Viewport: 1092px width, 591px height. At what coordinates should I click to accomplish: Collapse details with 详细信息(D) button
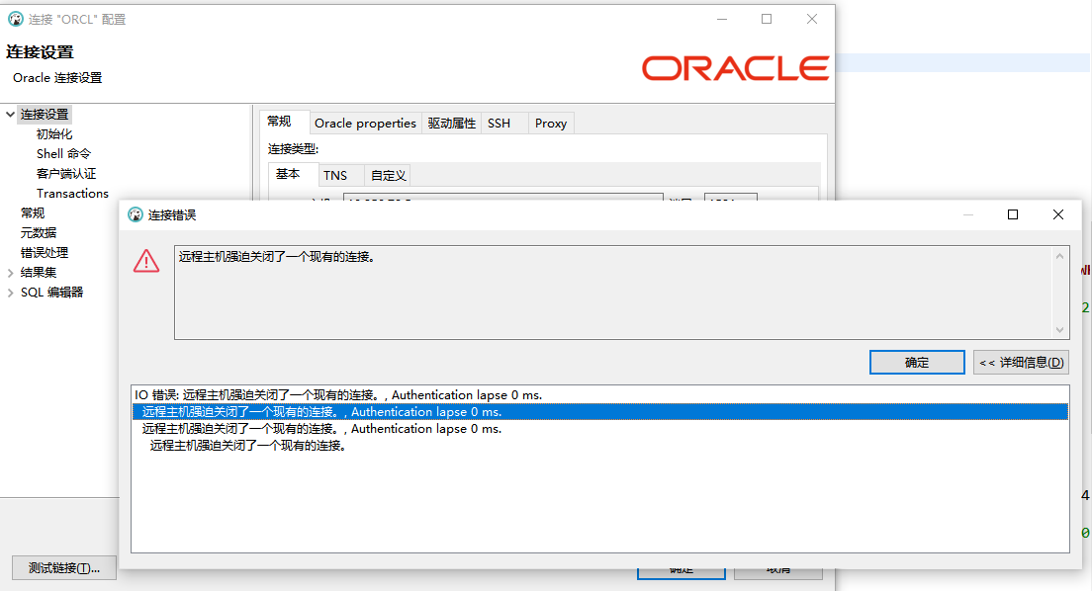[1021, 362]
